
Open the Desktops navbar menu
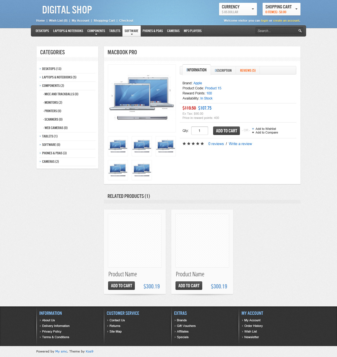(42, 31)
